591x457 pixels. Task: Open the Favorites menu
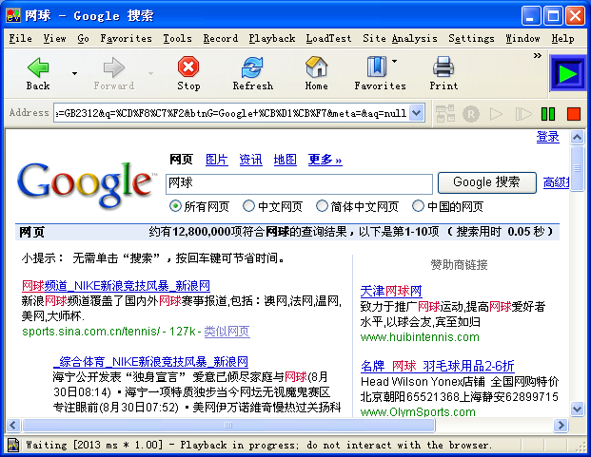point(126,38)
